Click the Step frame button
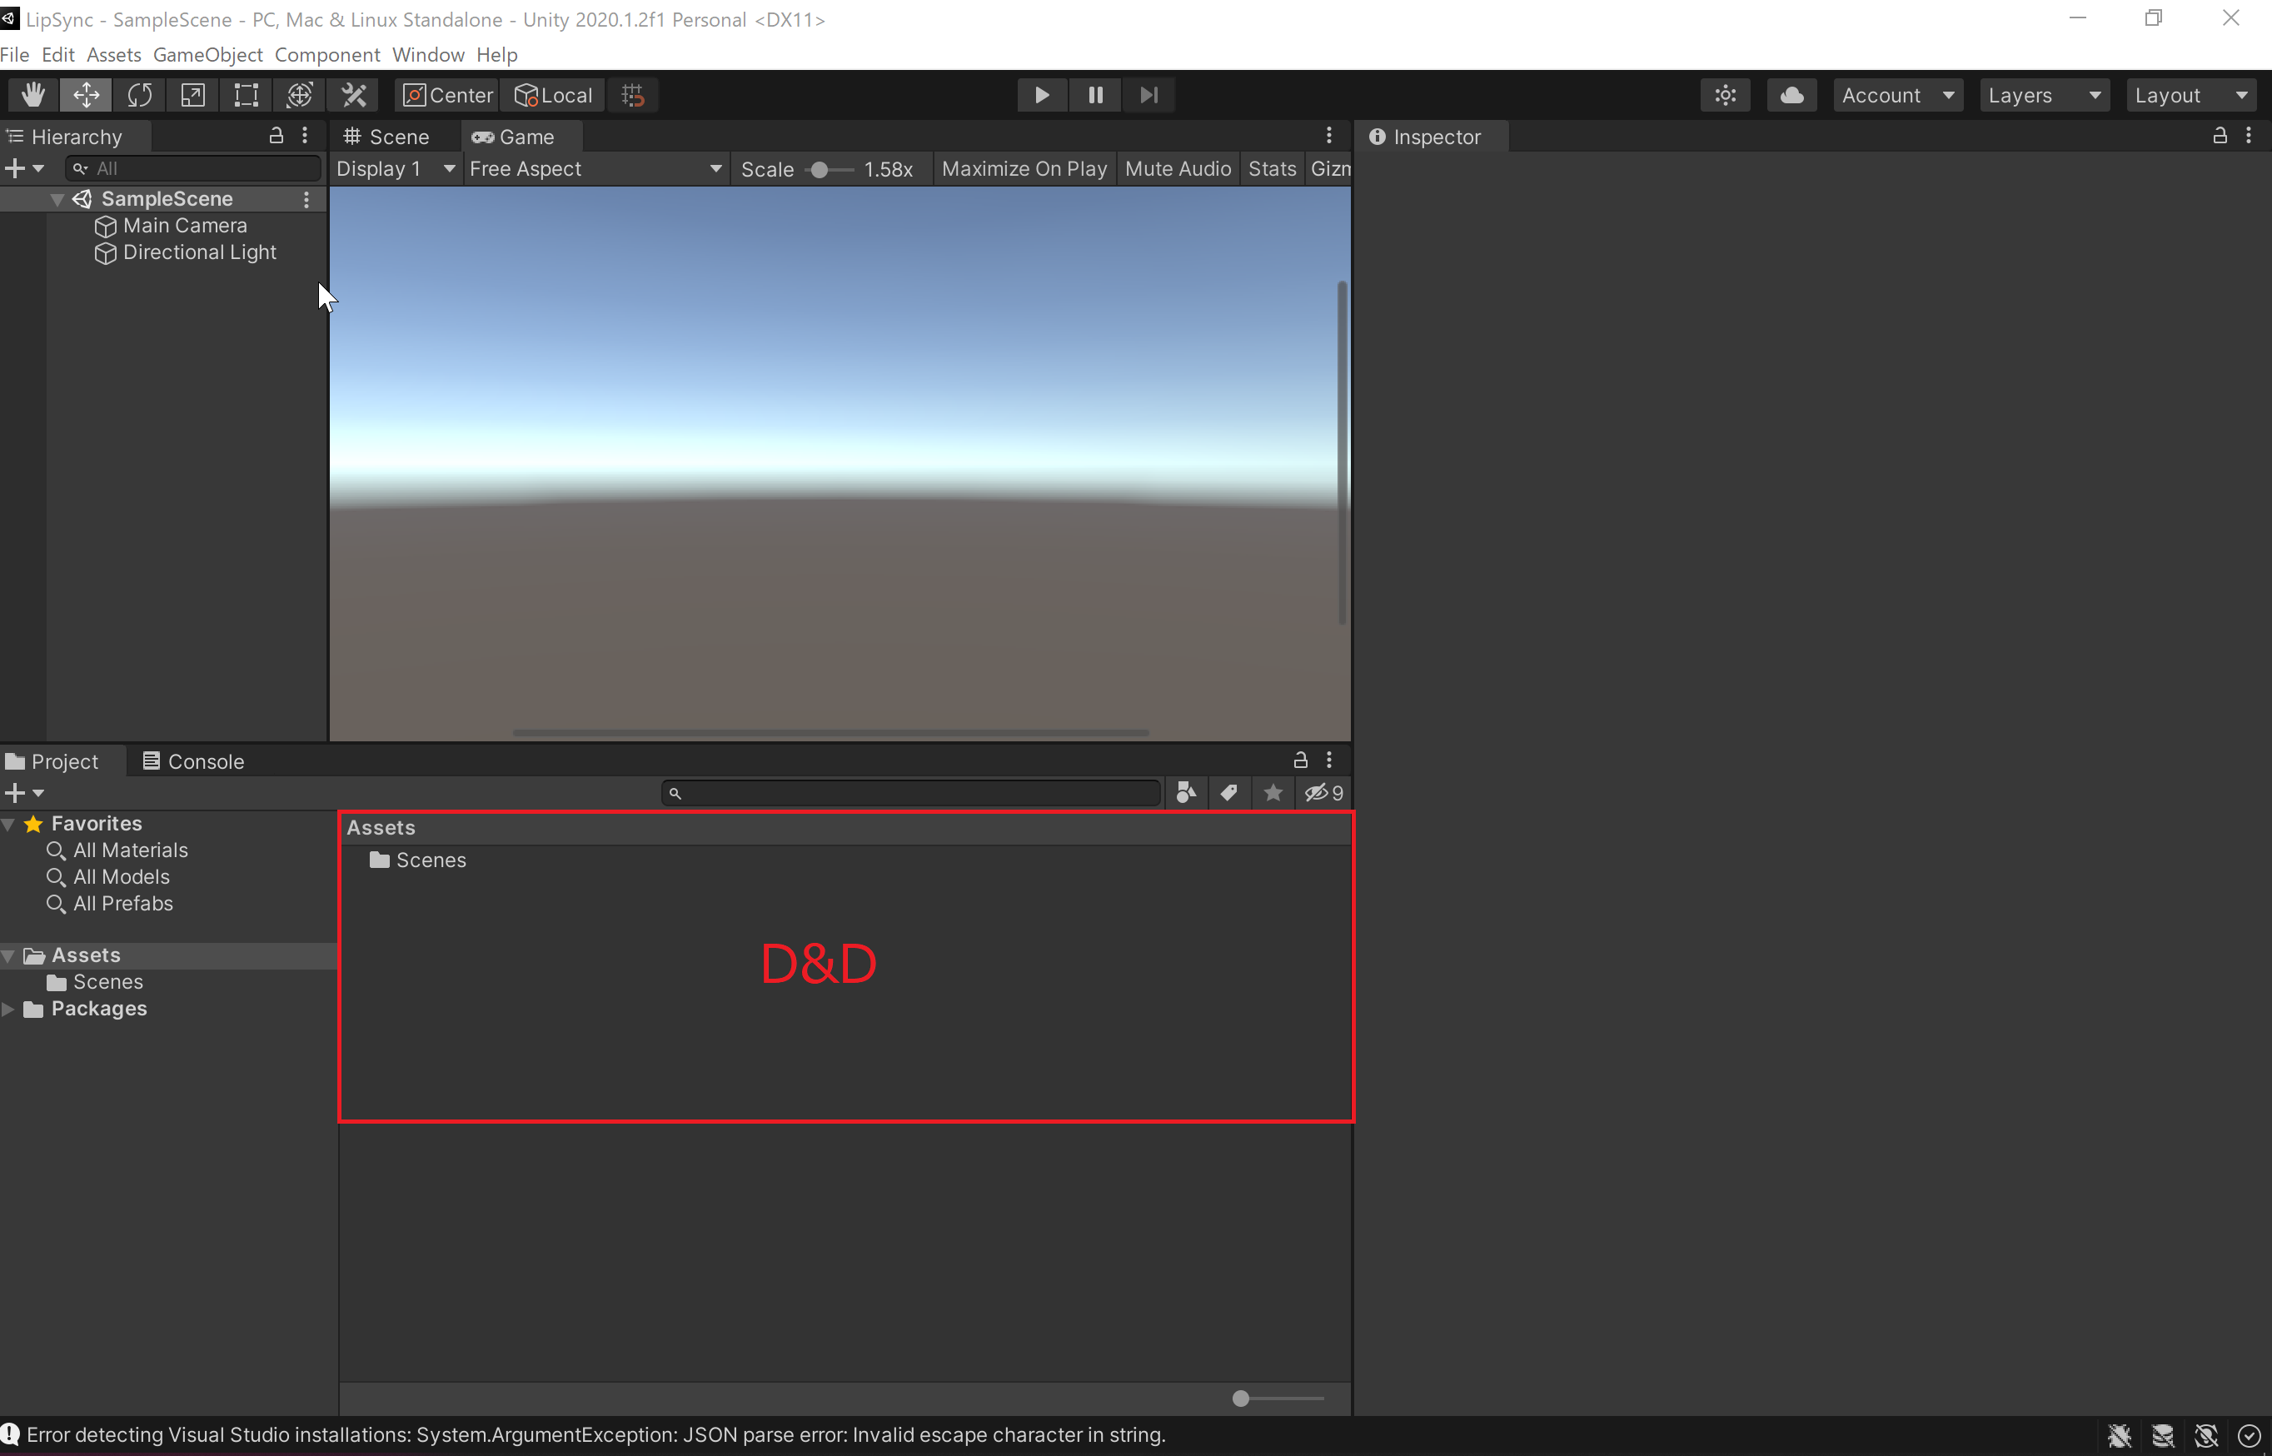Screen dimensions: 2272x1456 (x=1148, y=95)
